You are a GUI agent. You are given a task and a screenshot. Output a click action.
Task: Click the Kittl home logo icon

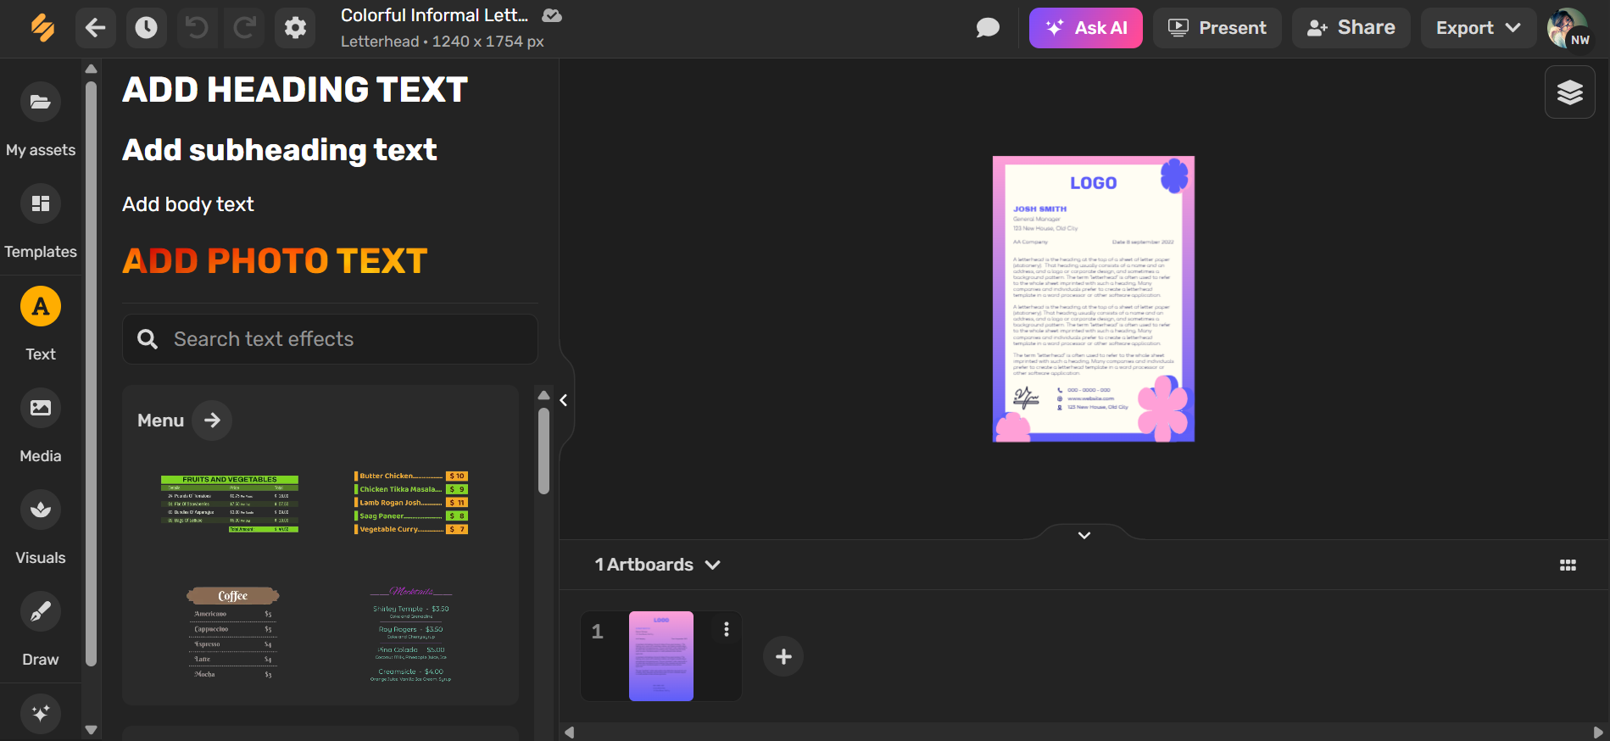[x=42, y=28]
